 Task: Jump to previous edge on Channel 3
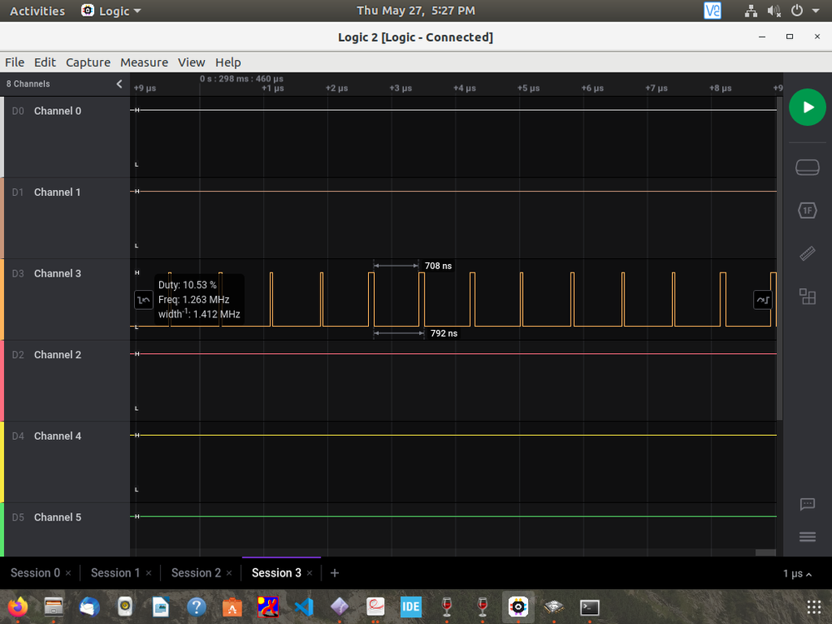[x=144, y=300]
